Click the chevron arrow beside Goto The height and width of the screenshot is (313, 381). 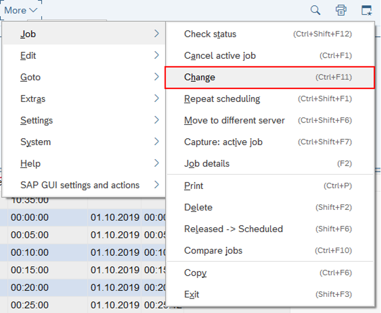(x=157, y=77)
